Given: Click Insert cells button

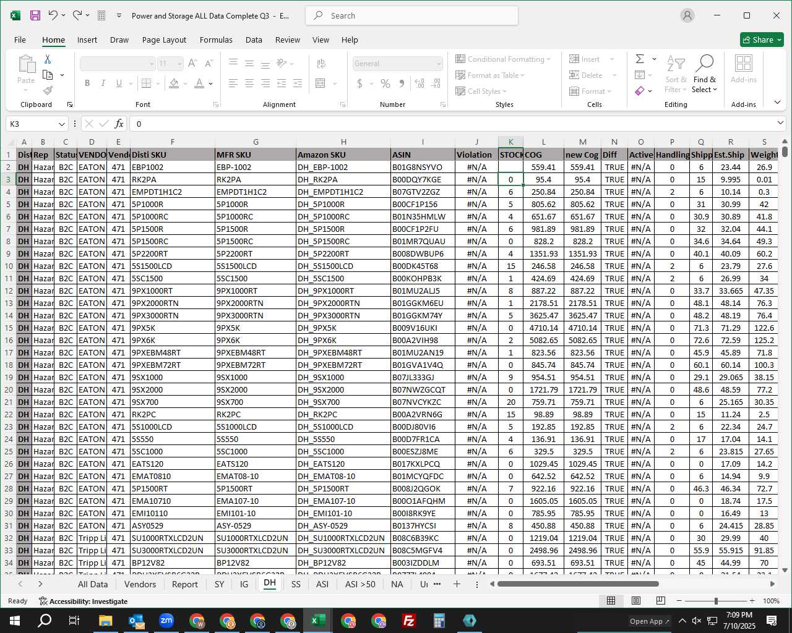Looking at the screenshot, I should (x=592, y=59).
